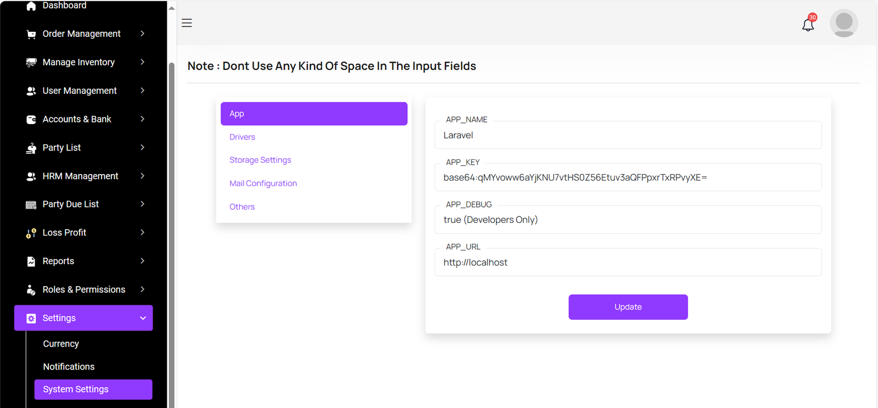Click the Party Due List calendar icon

31,205
